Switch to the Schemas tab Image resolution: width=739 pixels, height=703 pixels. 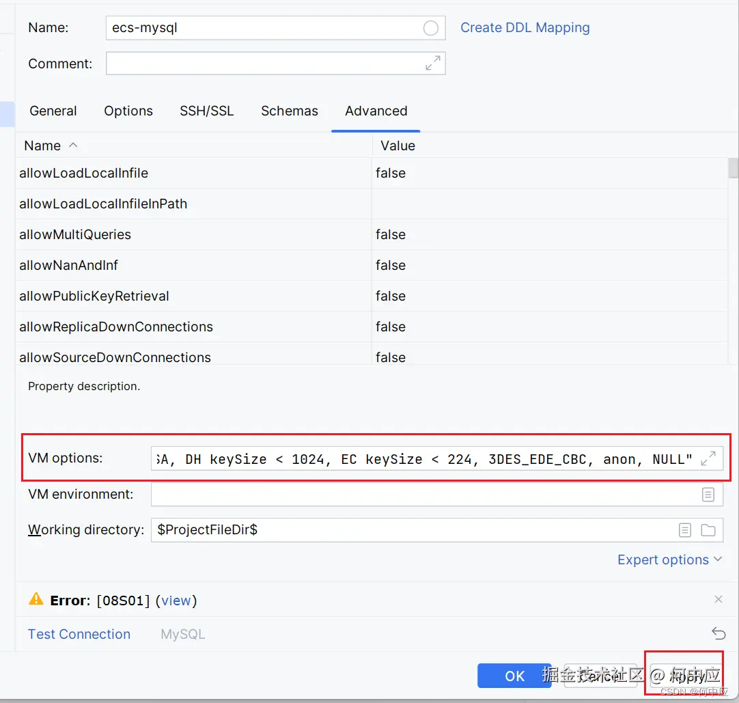(290, 111)
